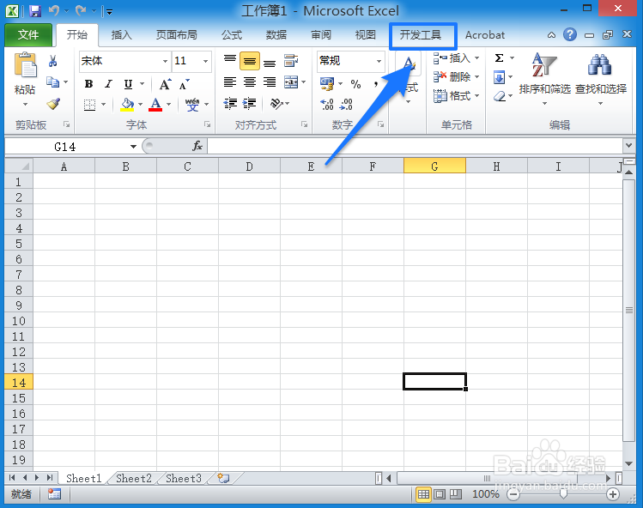Open the 开发工具 developer tab
The width and height of the screenshot is (643, 508).
422,35
